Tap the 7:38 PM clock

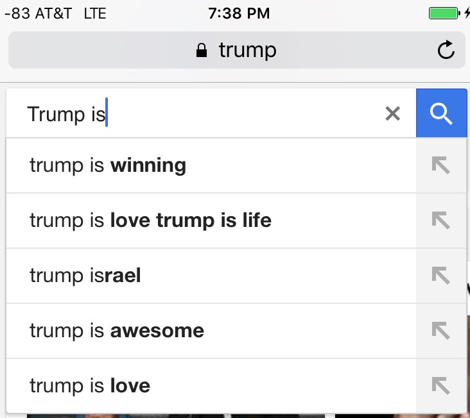[239, 13]
